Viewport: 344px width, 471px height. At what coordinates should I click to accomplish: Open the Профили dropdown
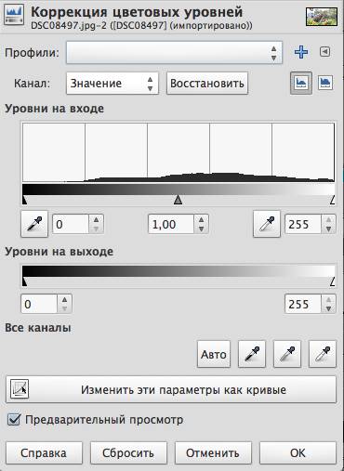pyautogui.click(x=174, y=53)
